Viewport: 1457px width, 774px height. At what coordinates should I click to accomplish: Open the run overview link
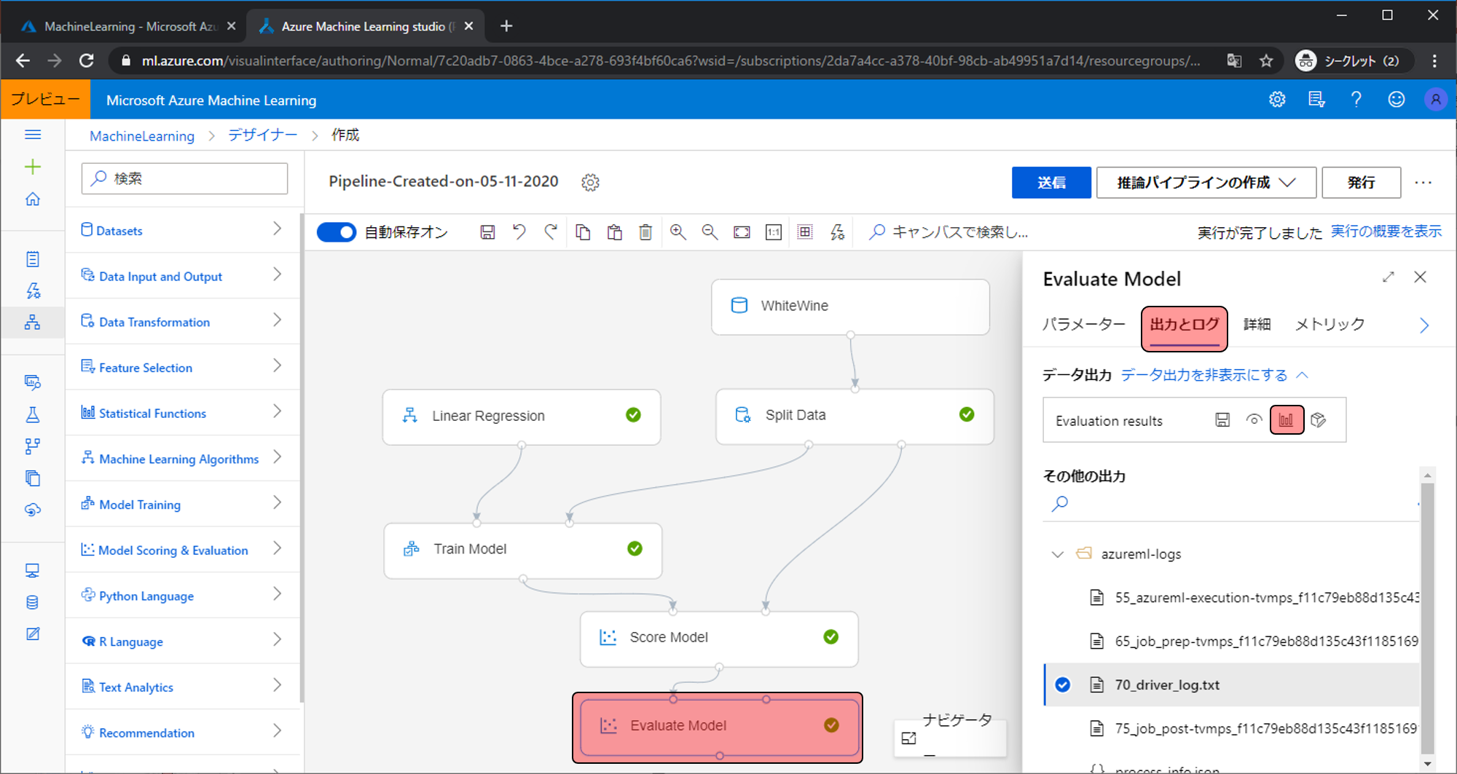pyautogui.click(x=1386, y=232)
